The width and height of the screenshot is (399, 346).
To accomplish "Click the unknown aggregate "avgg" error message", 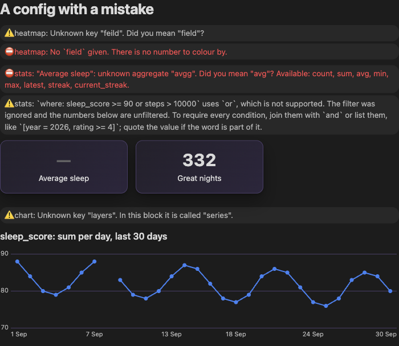I will tap(199, 79).
